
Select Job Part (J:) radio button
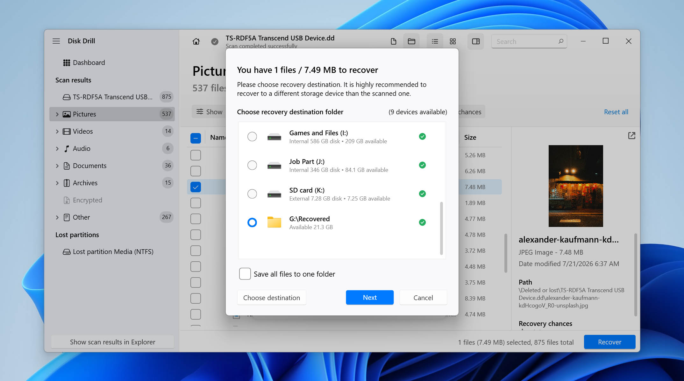coord(252,165)
